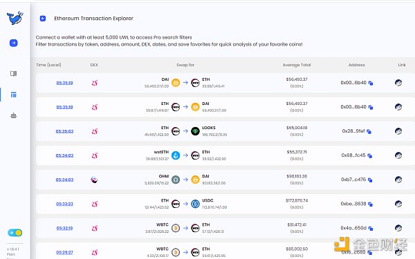Image resolution: width=415 pixels, height=259 pixels.
Task: Click the whale logo in sidebar
Action: tap(15, 18)
